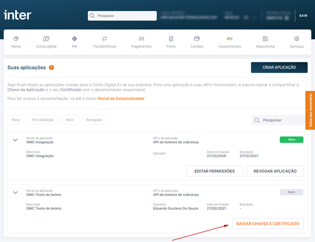Image resolution: width=315 pixels, height=242 pixels.
Task: Toggle the Em validação filter chip
Action: [43, 120]
